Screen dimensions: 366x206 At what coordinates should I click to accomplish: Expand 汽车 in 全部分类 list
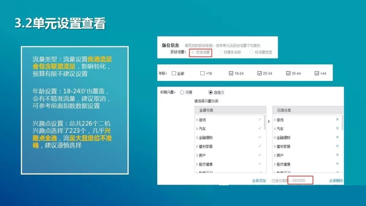click(197, 129)
